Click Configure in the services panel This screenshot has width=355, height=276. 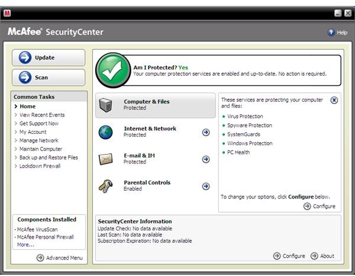[319, 206]
